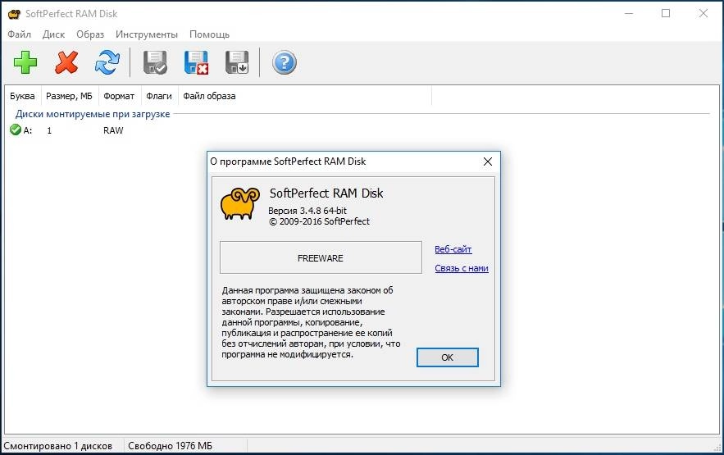Follow the Связь с нами link
The width and height of the screenshot is (724, 455).
462,268
